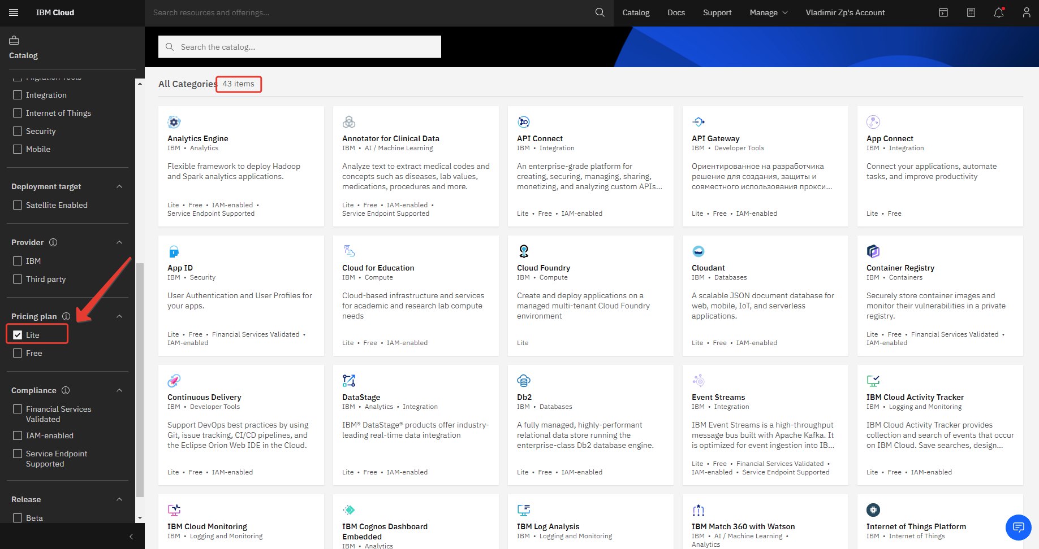Open the notifications bell

click(x=999, y=12)
